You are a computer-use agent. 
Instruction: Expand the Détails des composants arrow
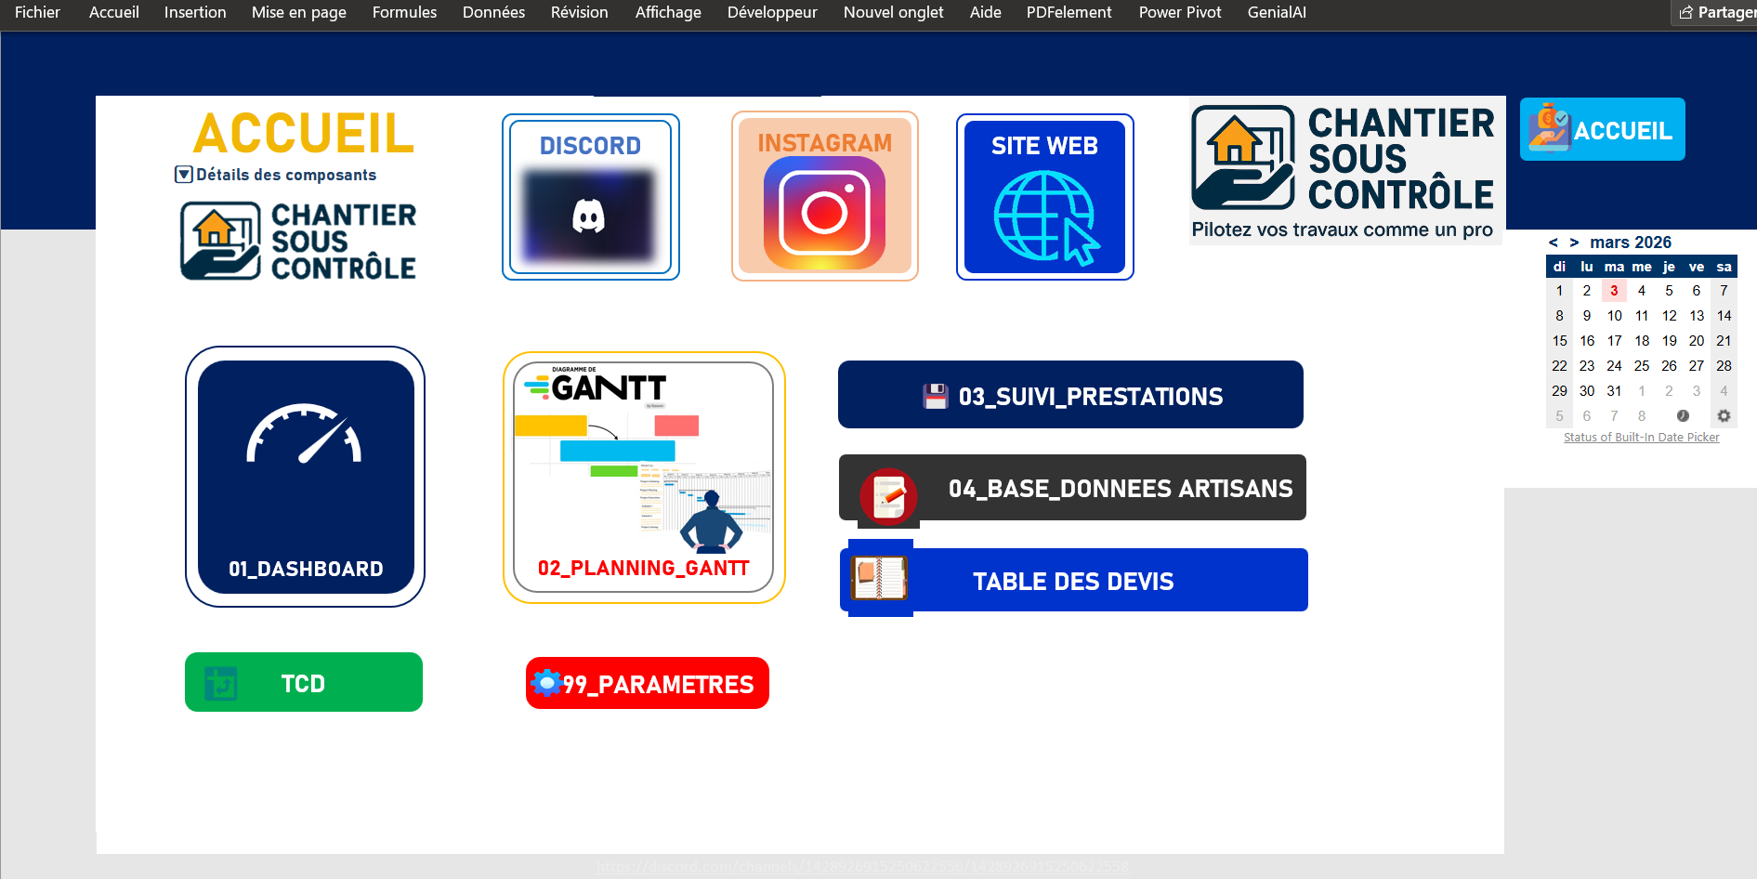[184, 175]
